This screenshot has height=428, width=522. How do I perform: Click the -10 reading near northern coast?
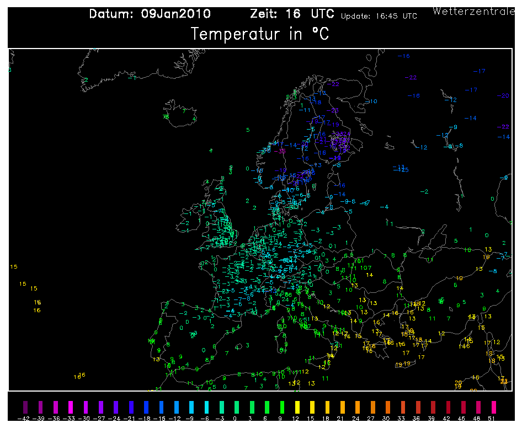pos(372,101)
